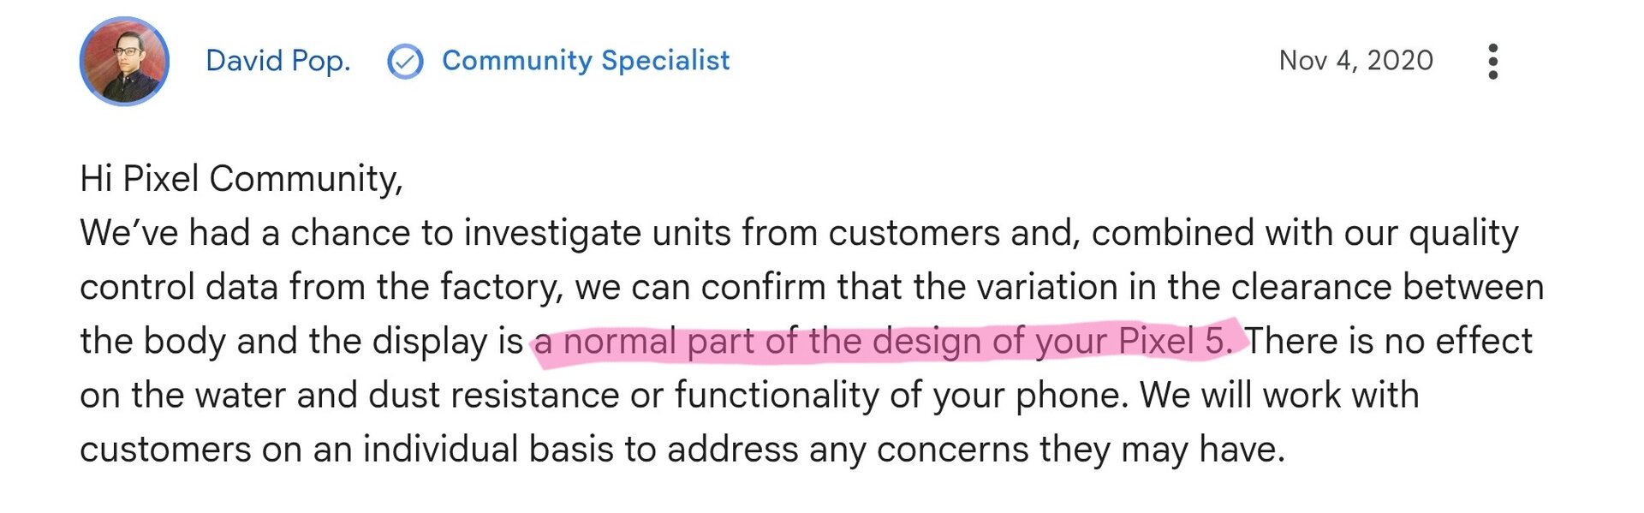
Task: Click the words We will work with
Action: pos(1280,395)
